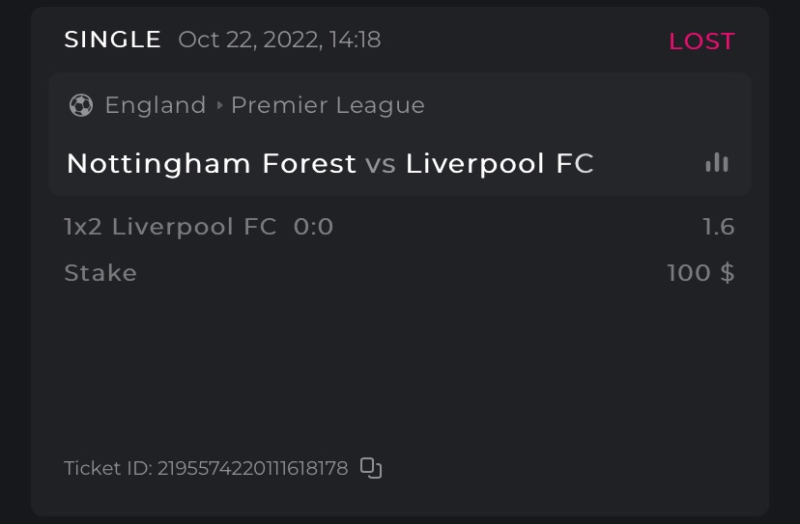Click the ticket ID number
Image resolution: width=800 pixels, height=524 pixels.
252,469
